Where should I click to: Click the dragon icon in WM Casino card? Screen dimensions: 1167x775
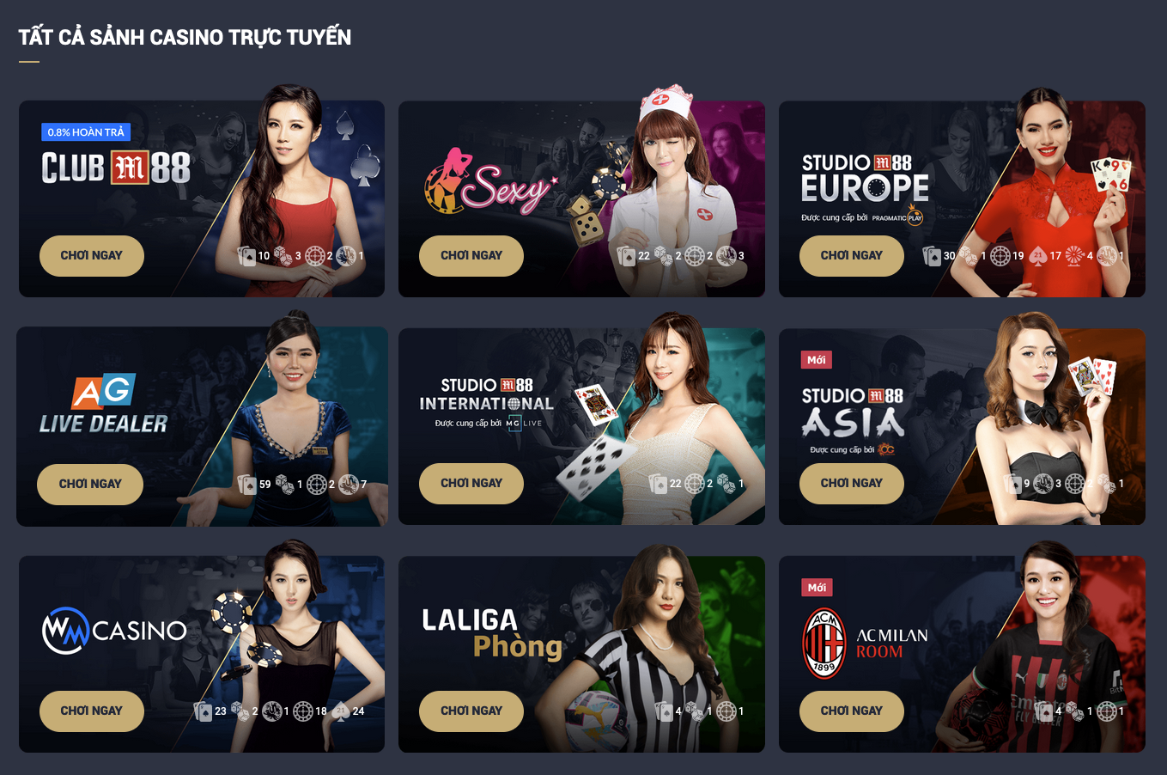click(x=272, y=711)
